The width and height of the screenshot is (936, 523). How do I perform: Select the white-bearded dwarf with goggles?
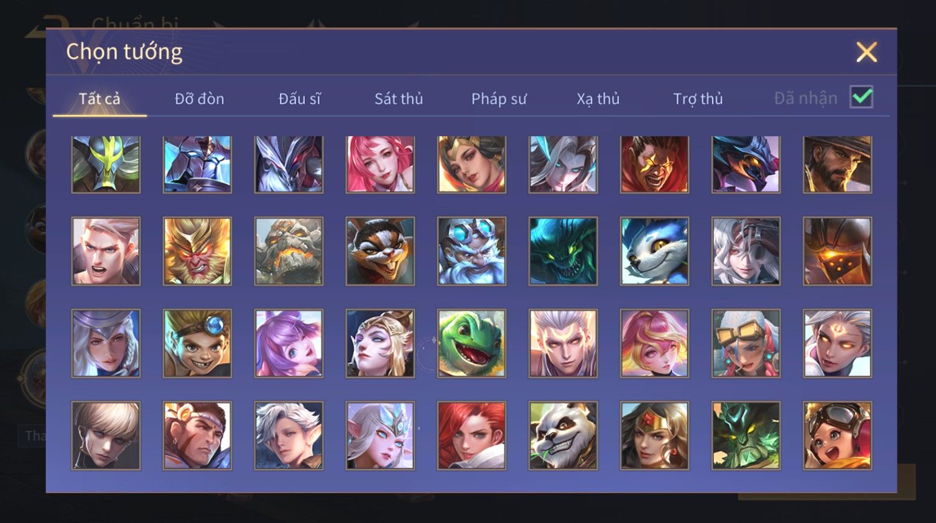click(471, 251)
